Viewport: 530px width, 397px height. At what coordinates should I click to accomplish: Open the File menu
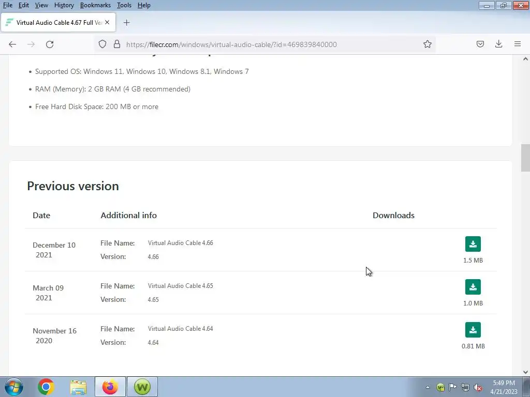(7, 5)
